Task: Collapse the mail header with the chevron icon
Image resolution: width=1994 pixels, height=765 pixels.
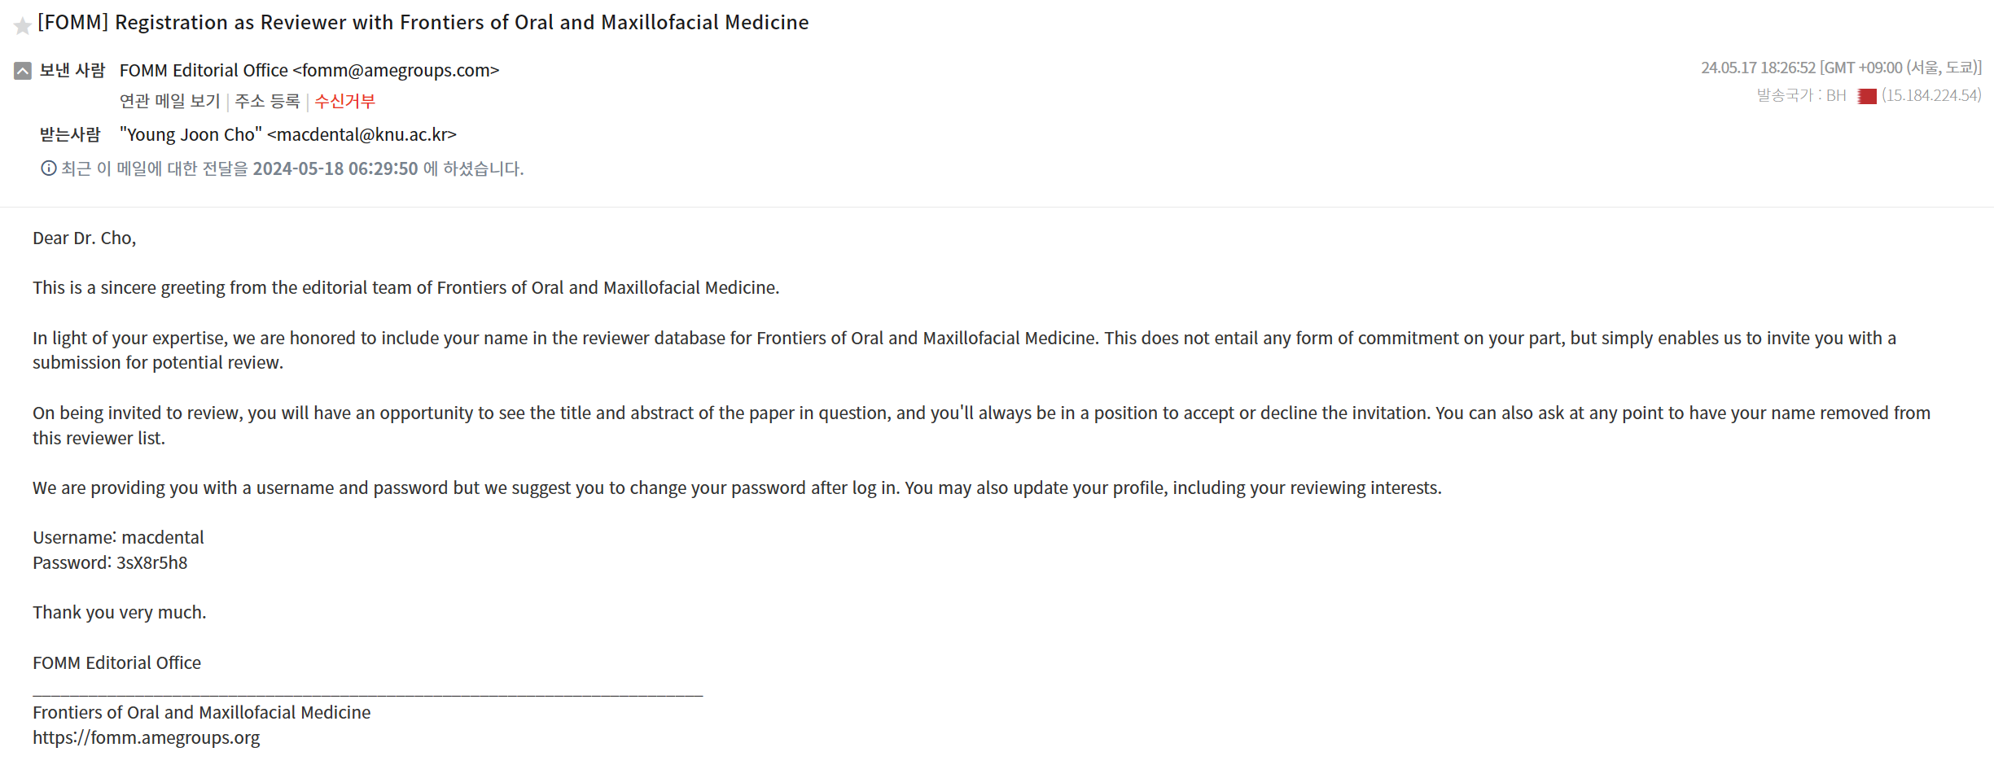Action: (x=23, y=71)
